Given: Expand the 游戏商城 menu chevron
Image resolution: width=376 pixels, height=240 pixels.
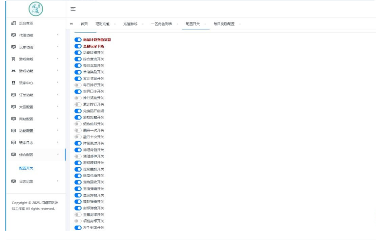Looking at the screenshot, I should (x=58, y=59).
